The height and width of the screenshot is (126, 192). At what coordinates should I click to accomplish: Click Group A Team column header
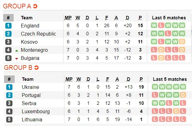tap(27, 18)
